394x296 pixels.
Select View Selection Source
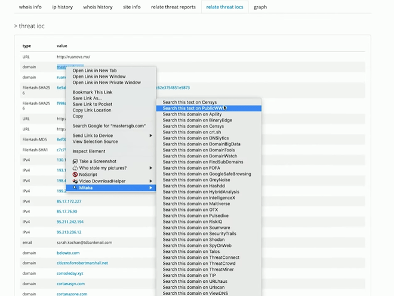click(95, 142)
